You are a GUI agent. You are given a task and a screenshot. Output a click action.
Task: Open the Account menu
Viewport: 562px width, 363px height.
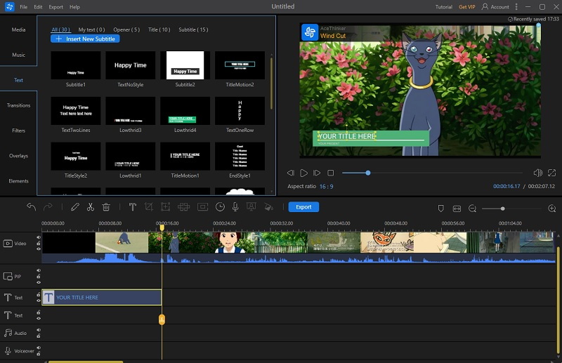496,7
